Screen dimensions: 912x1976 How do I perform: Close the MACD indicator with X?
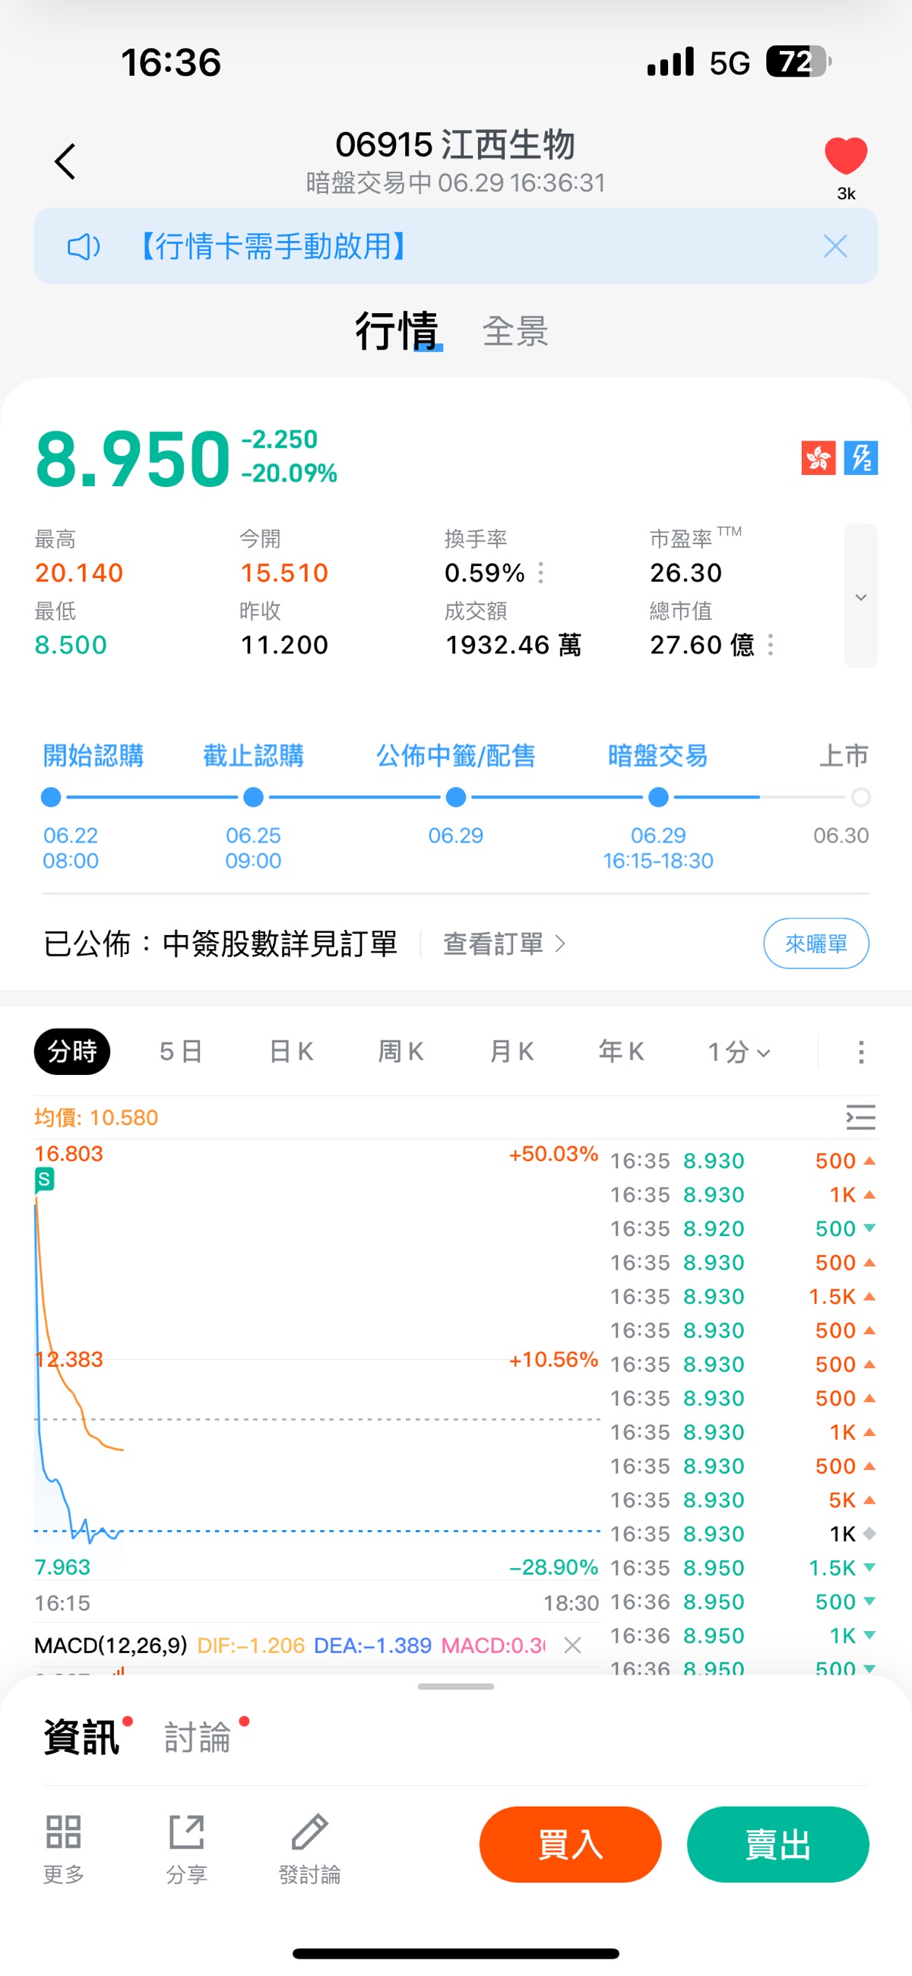click(573, 1646)
